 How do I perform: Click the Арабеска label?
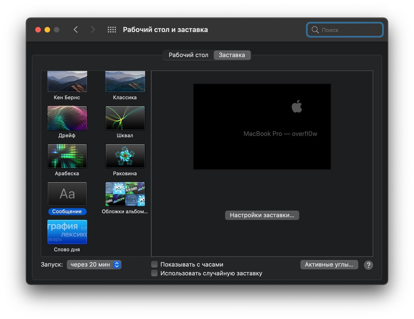pyautogui.click(x=67, y=173)
